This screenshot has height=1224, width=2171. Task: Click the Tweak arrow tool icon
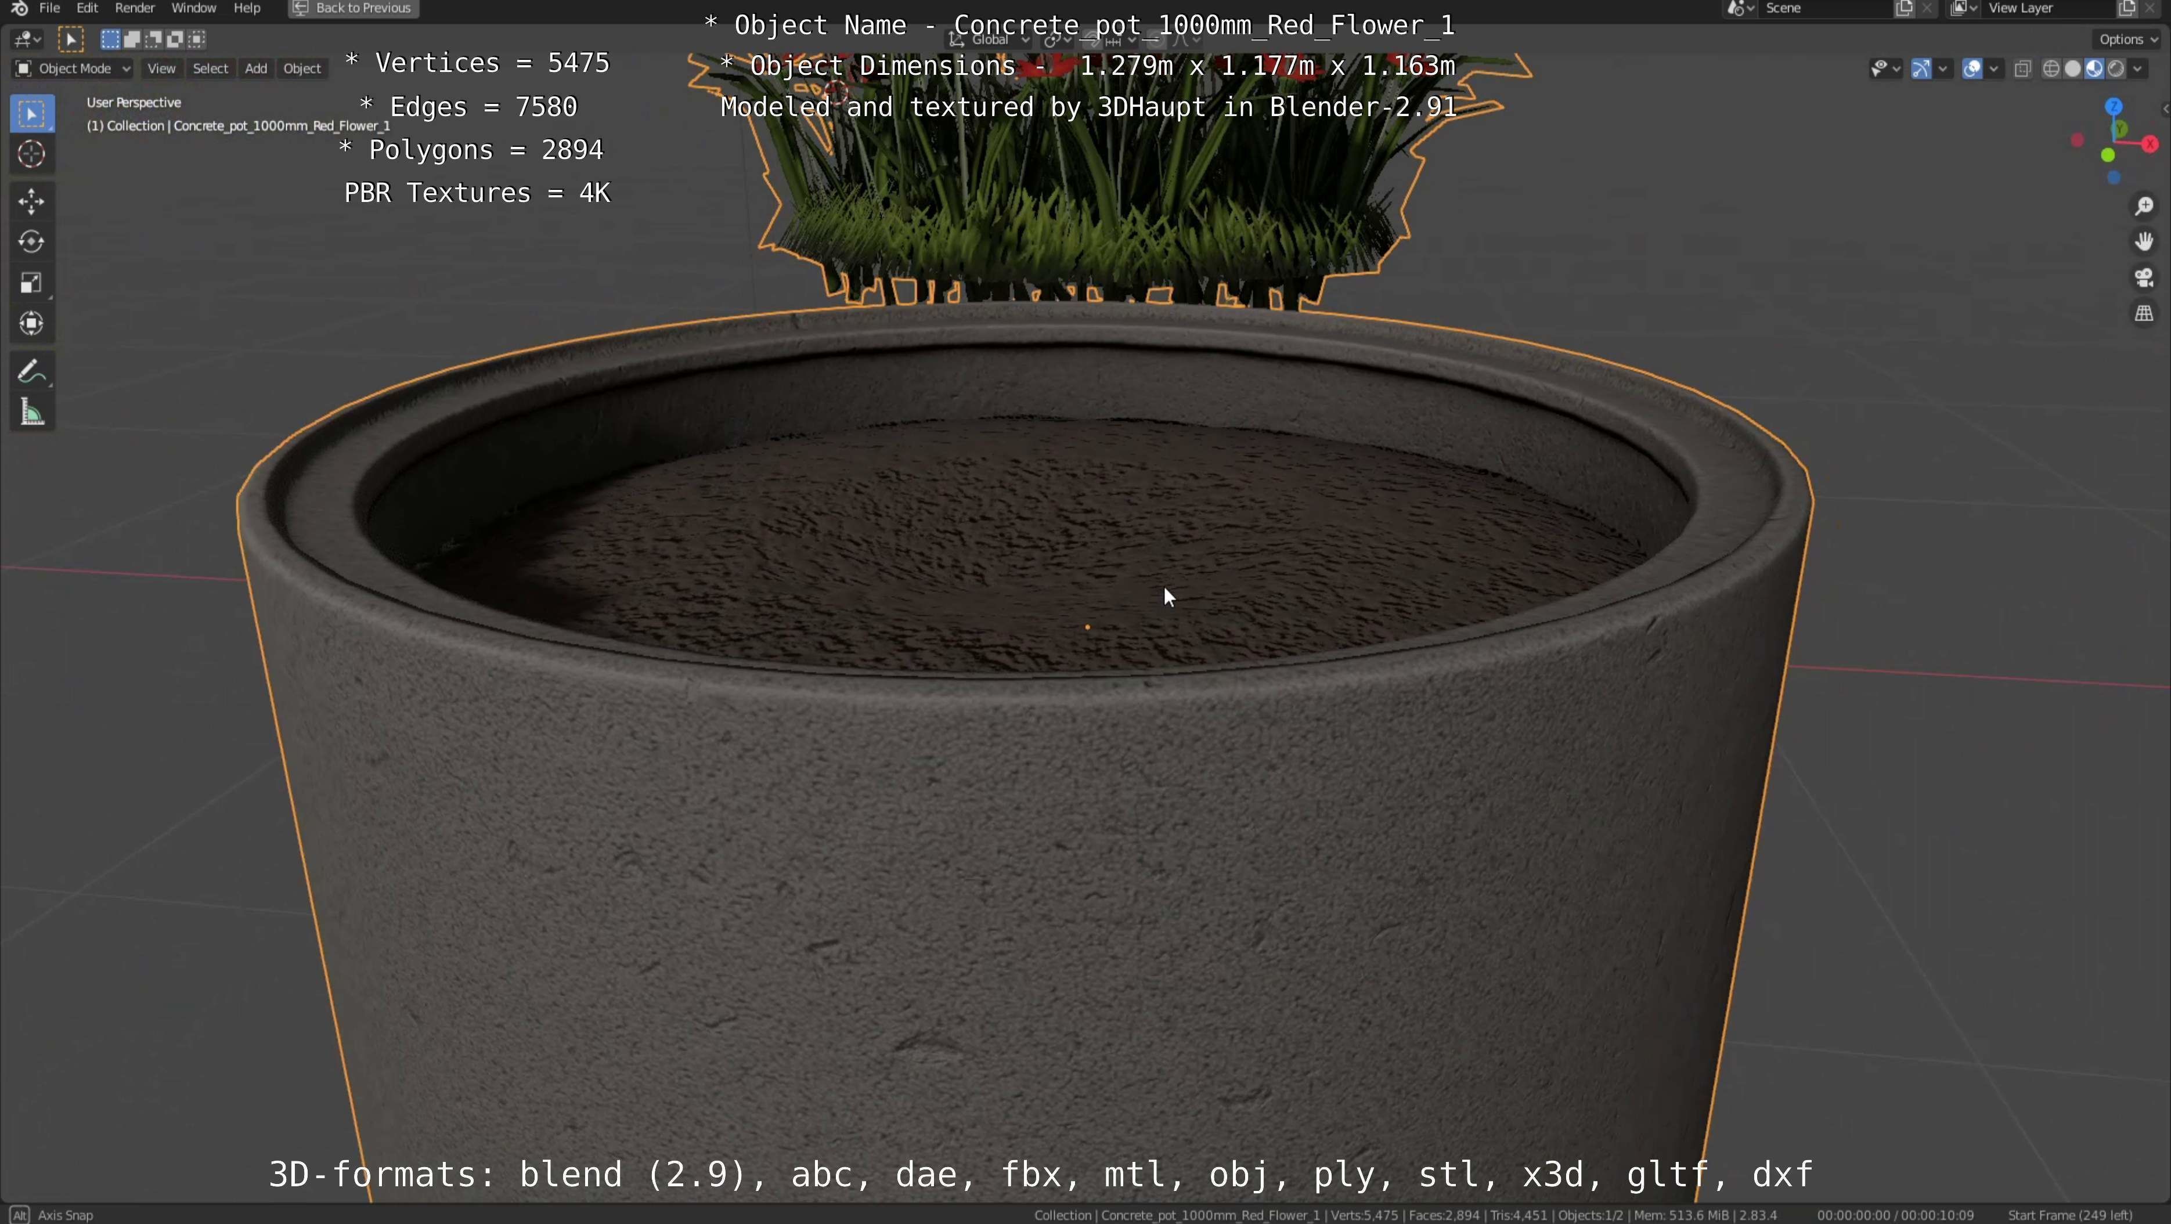coord(71,39)
